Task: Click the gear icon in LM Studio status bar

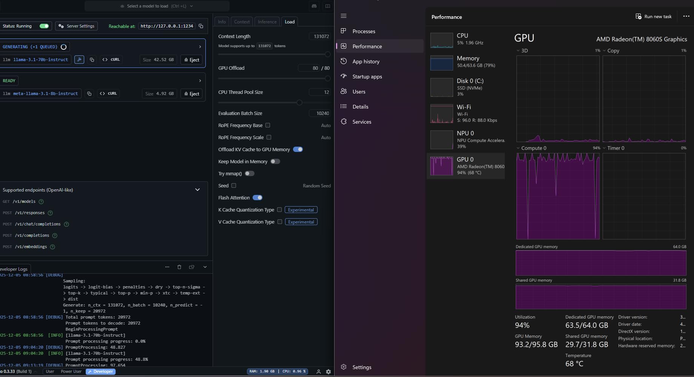Action: (328, 372)
